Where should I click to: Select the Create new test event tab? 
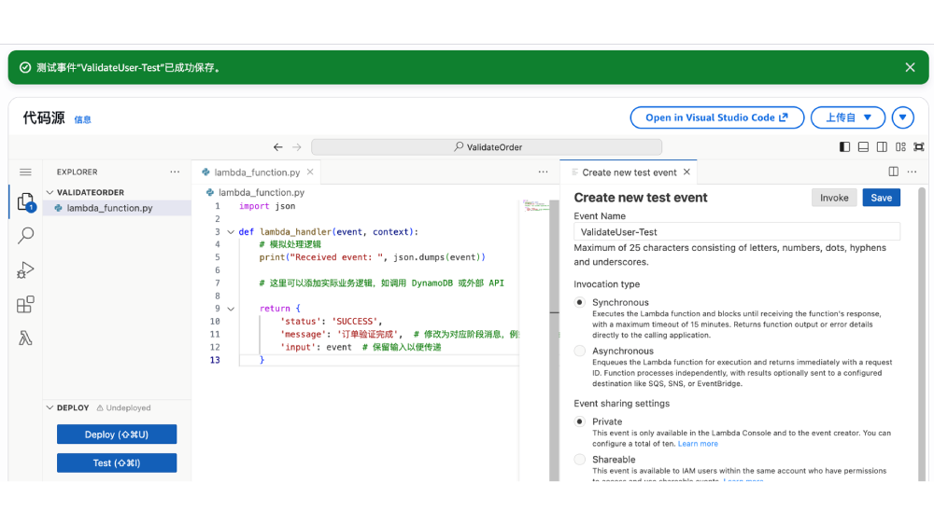click(629, 172)
